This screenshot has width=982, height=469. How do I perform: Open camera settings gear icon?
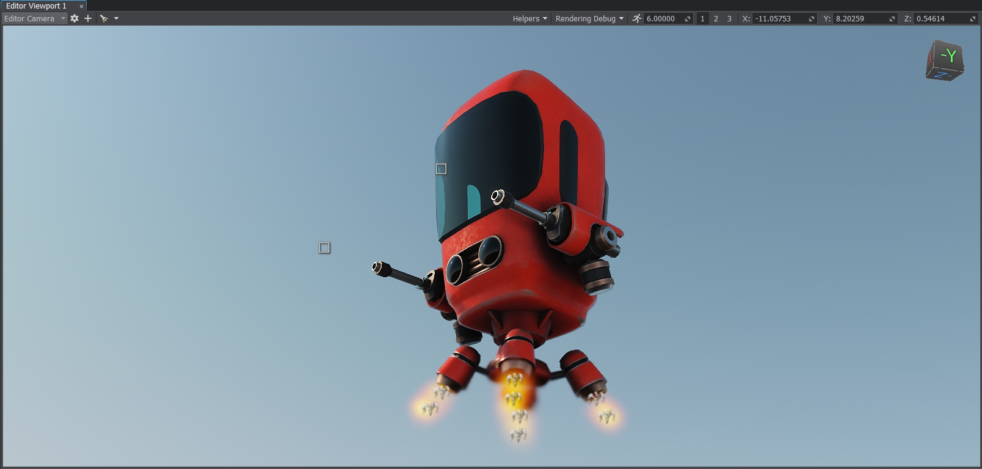tap(75, 18)
